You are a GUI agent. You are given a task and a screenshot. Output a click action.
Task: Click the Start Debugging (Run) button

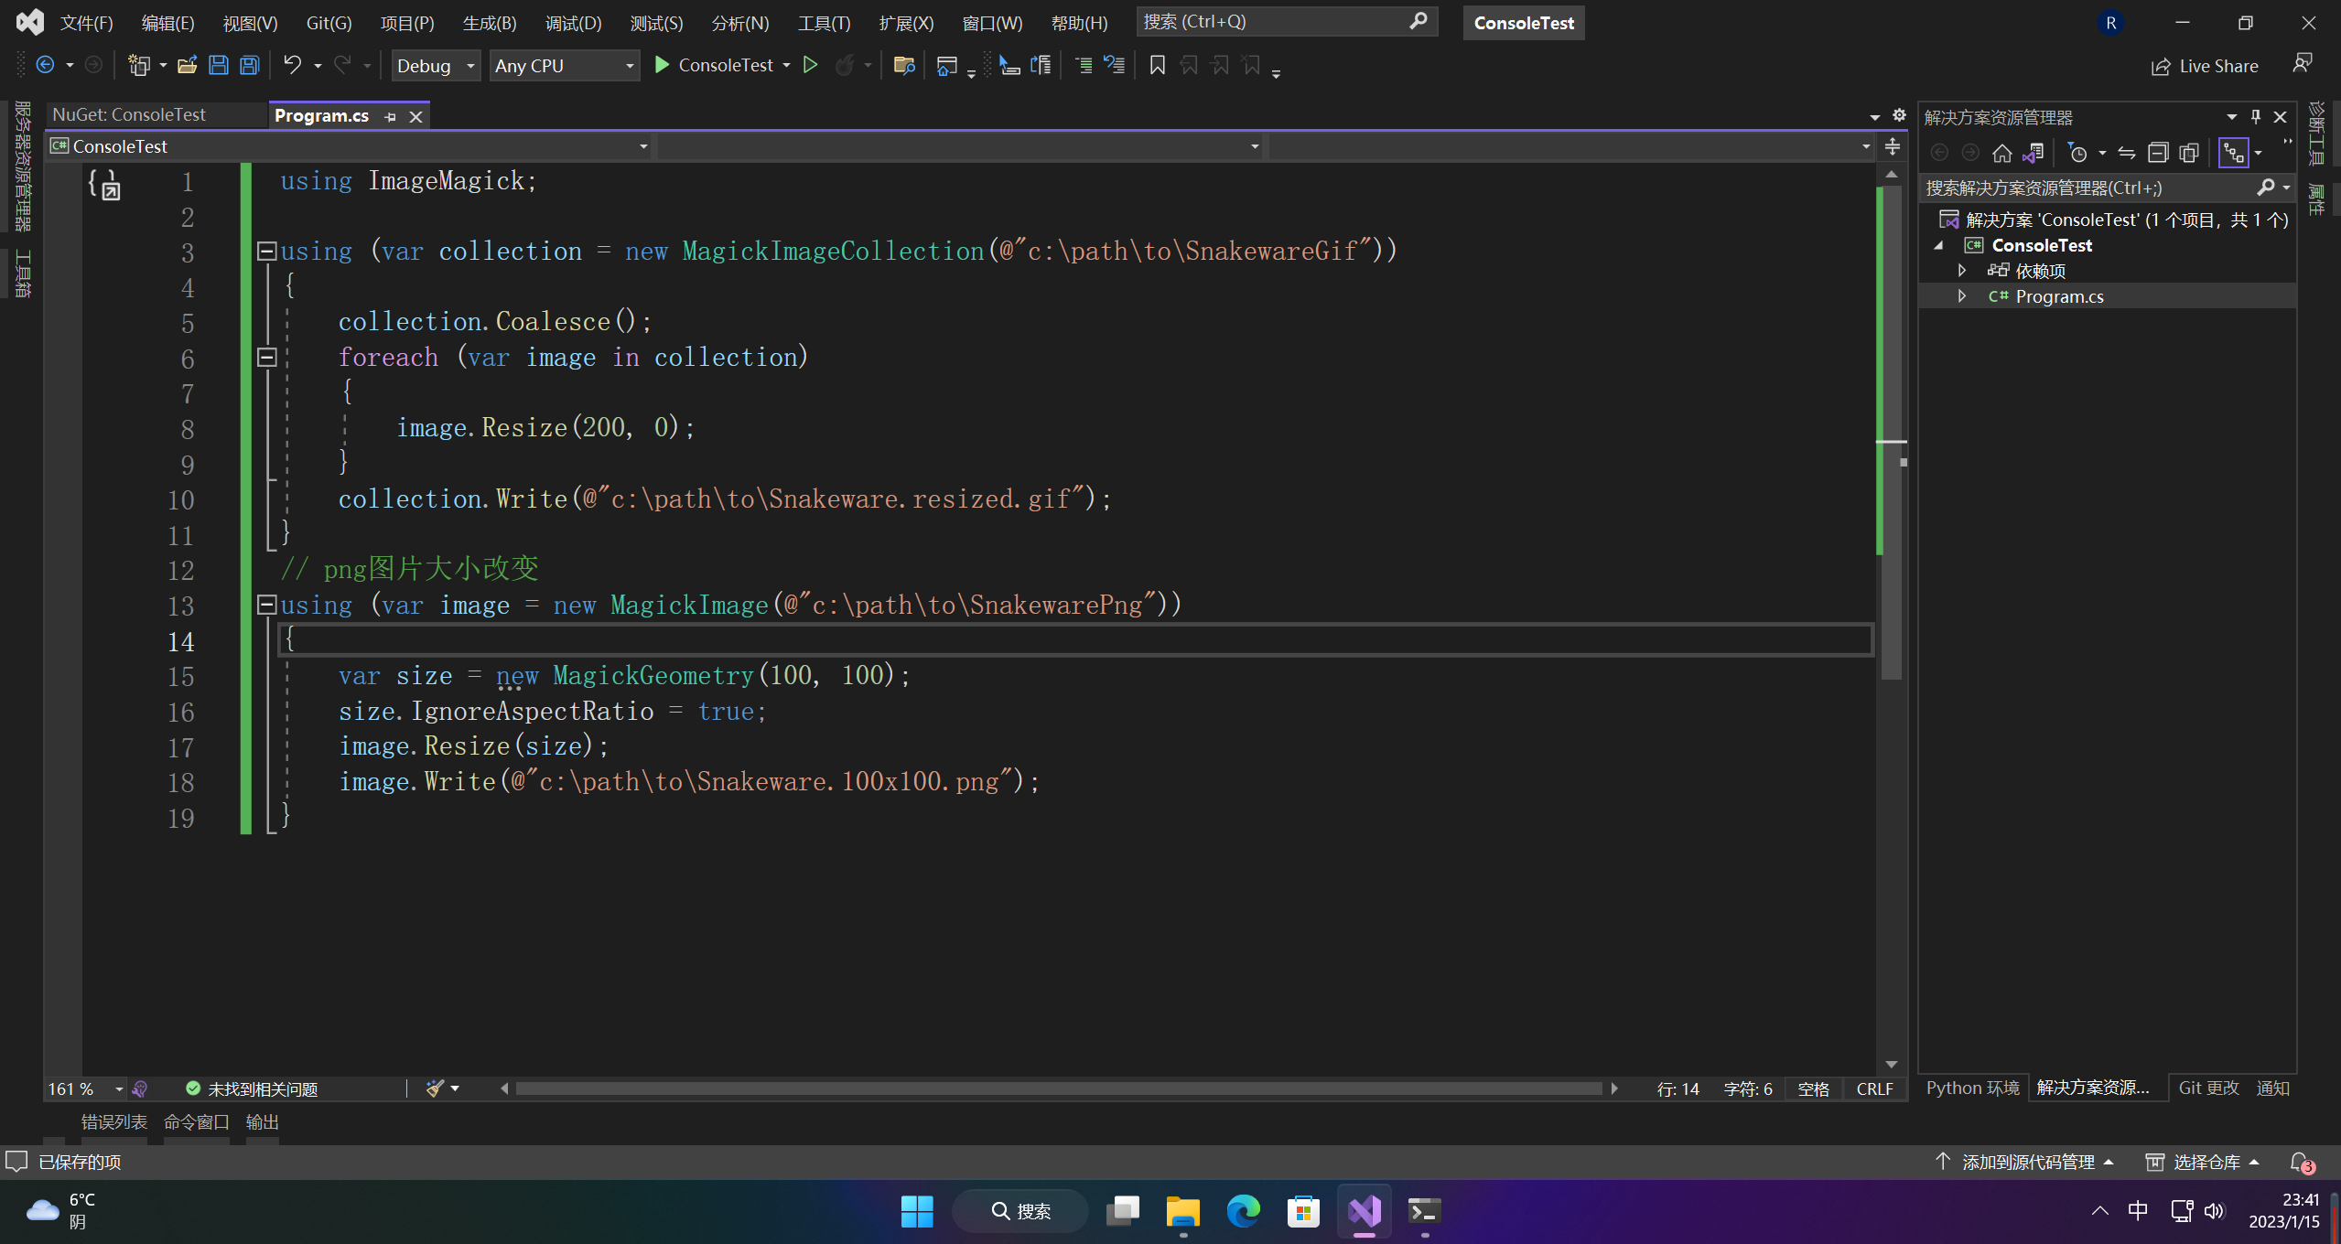663,65
